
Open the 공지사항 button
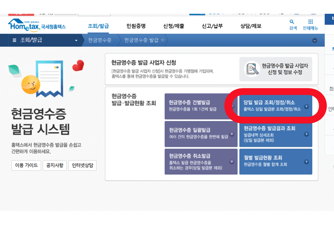[55, 166]
